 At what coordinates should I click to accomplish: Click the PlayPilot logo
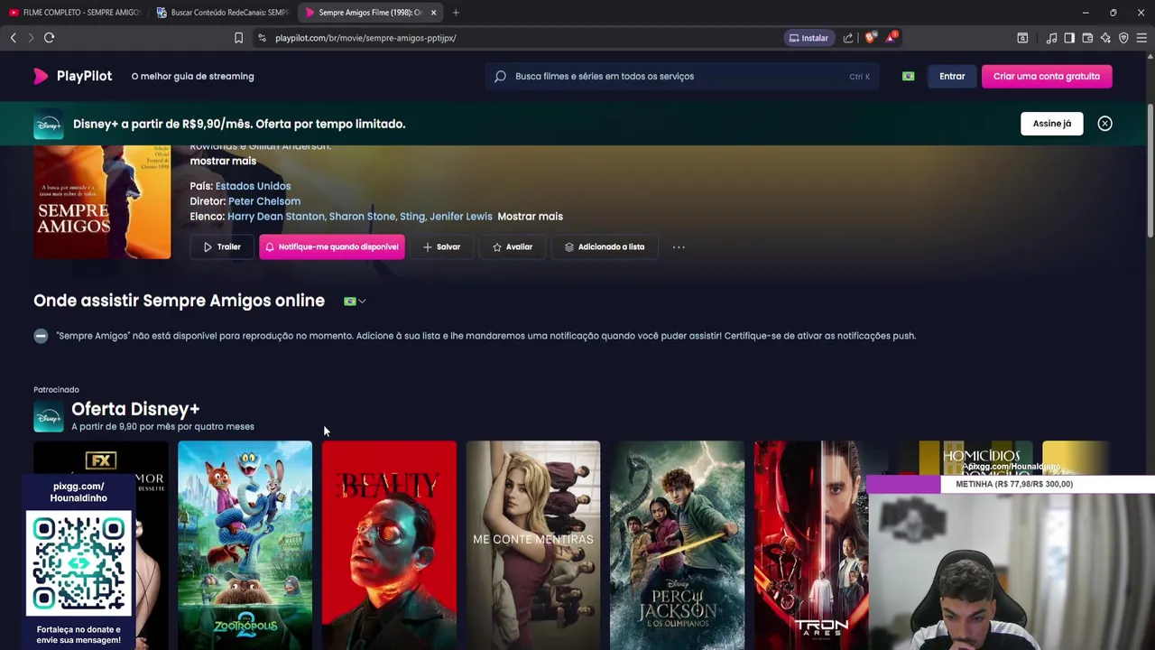click(x=72, y=76)
